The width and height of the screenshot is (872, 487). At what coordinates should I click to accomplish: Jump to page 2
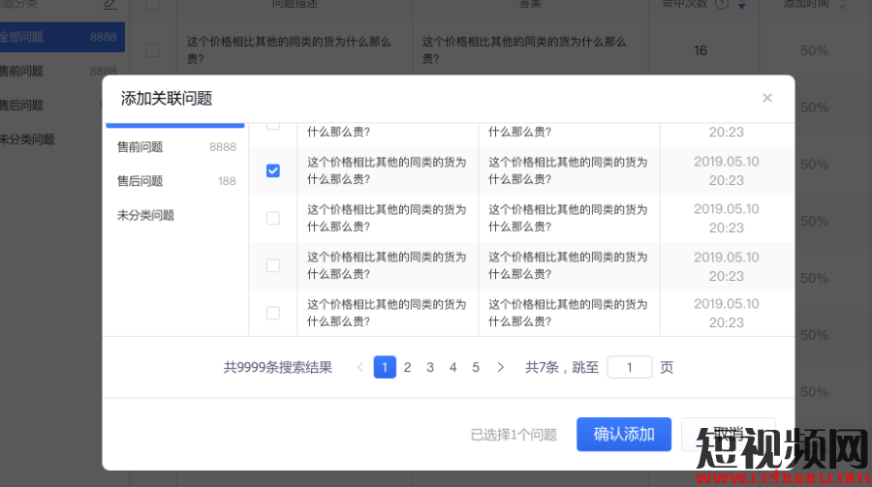coord(408,367)
